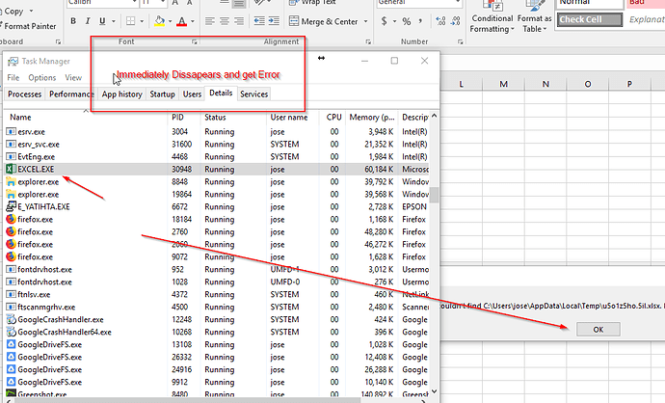Click Merge & Center button
Image resolution: width=665 pixels, height=403 pixels.
pyautogui.click(x=324, y=21)
